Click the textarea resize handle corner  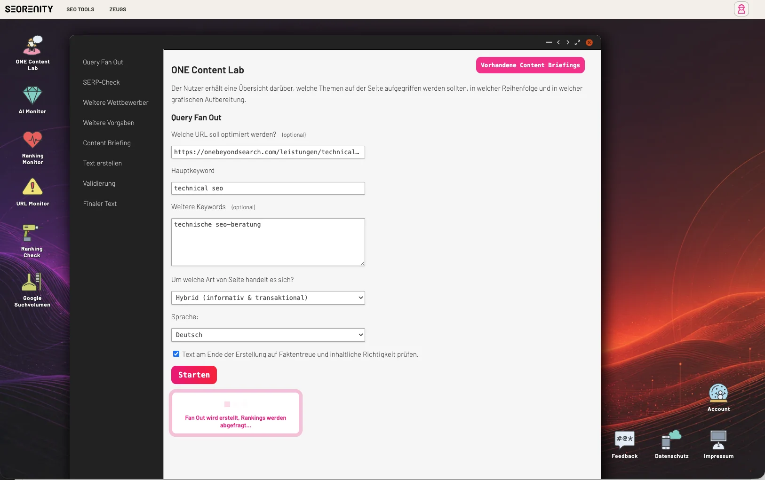click(362, 263)
